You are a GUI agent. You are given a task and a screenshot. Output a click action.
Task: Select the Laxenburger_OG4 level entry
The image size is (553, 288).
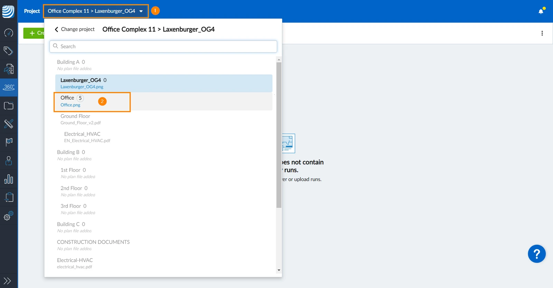click(164, 83)
